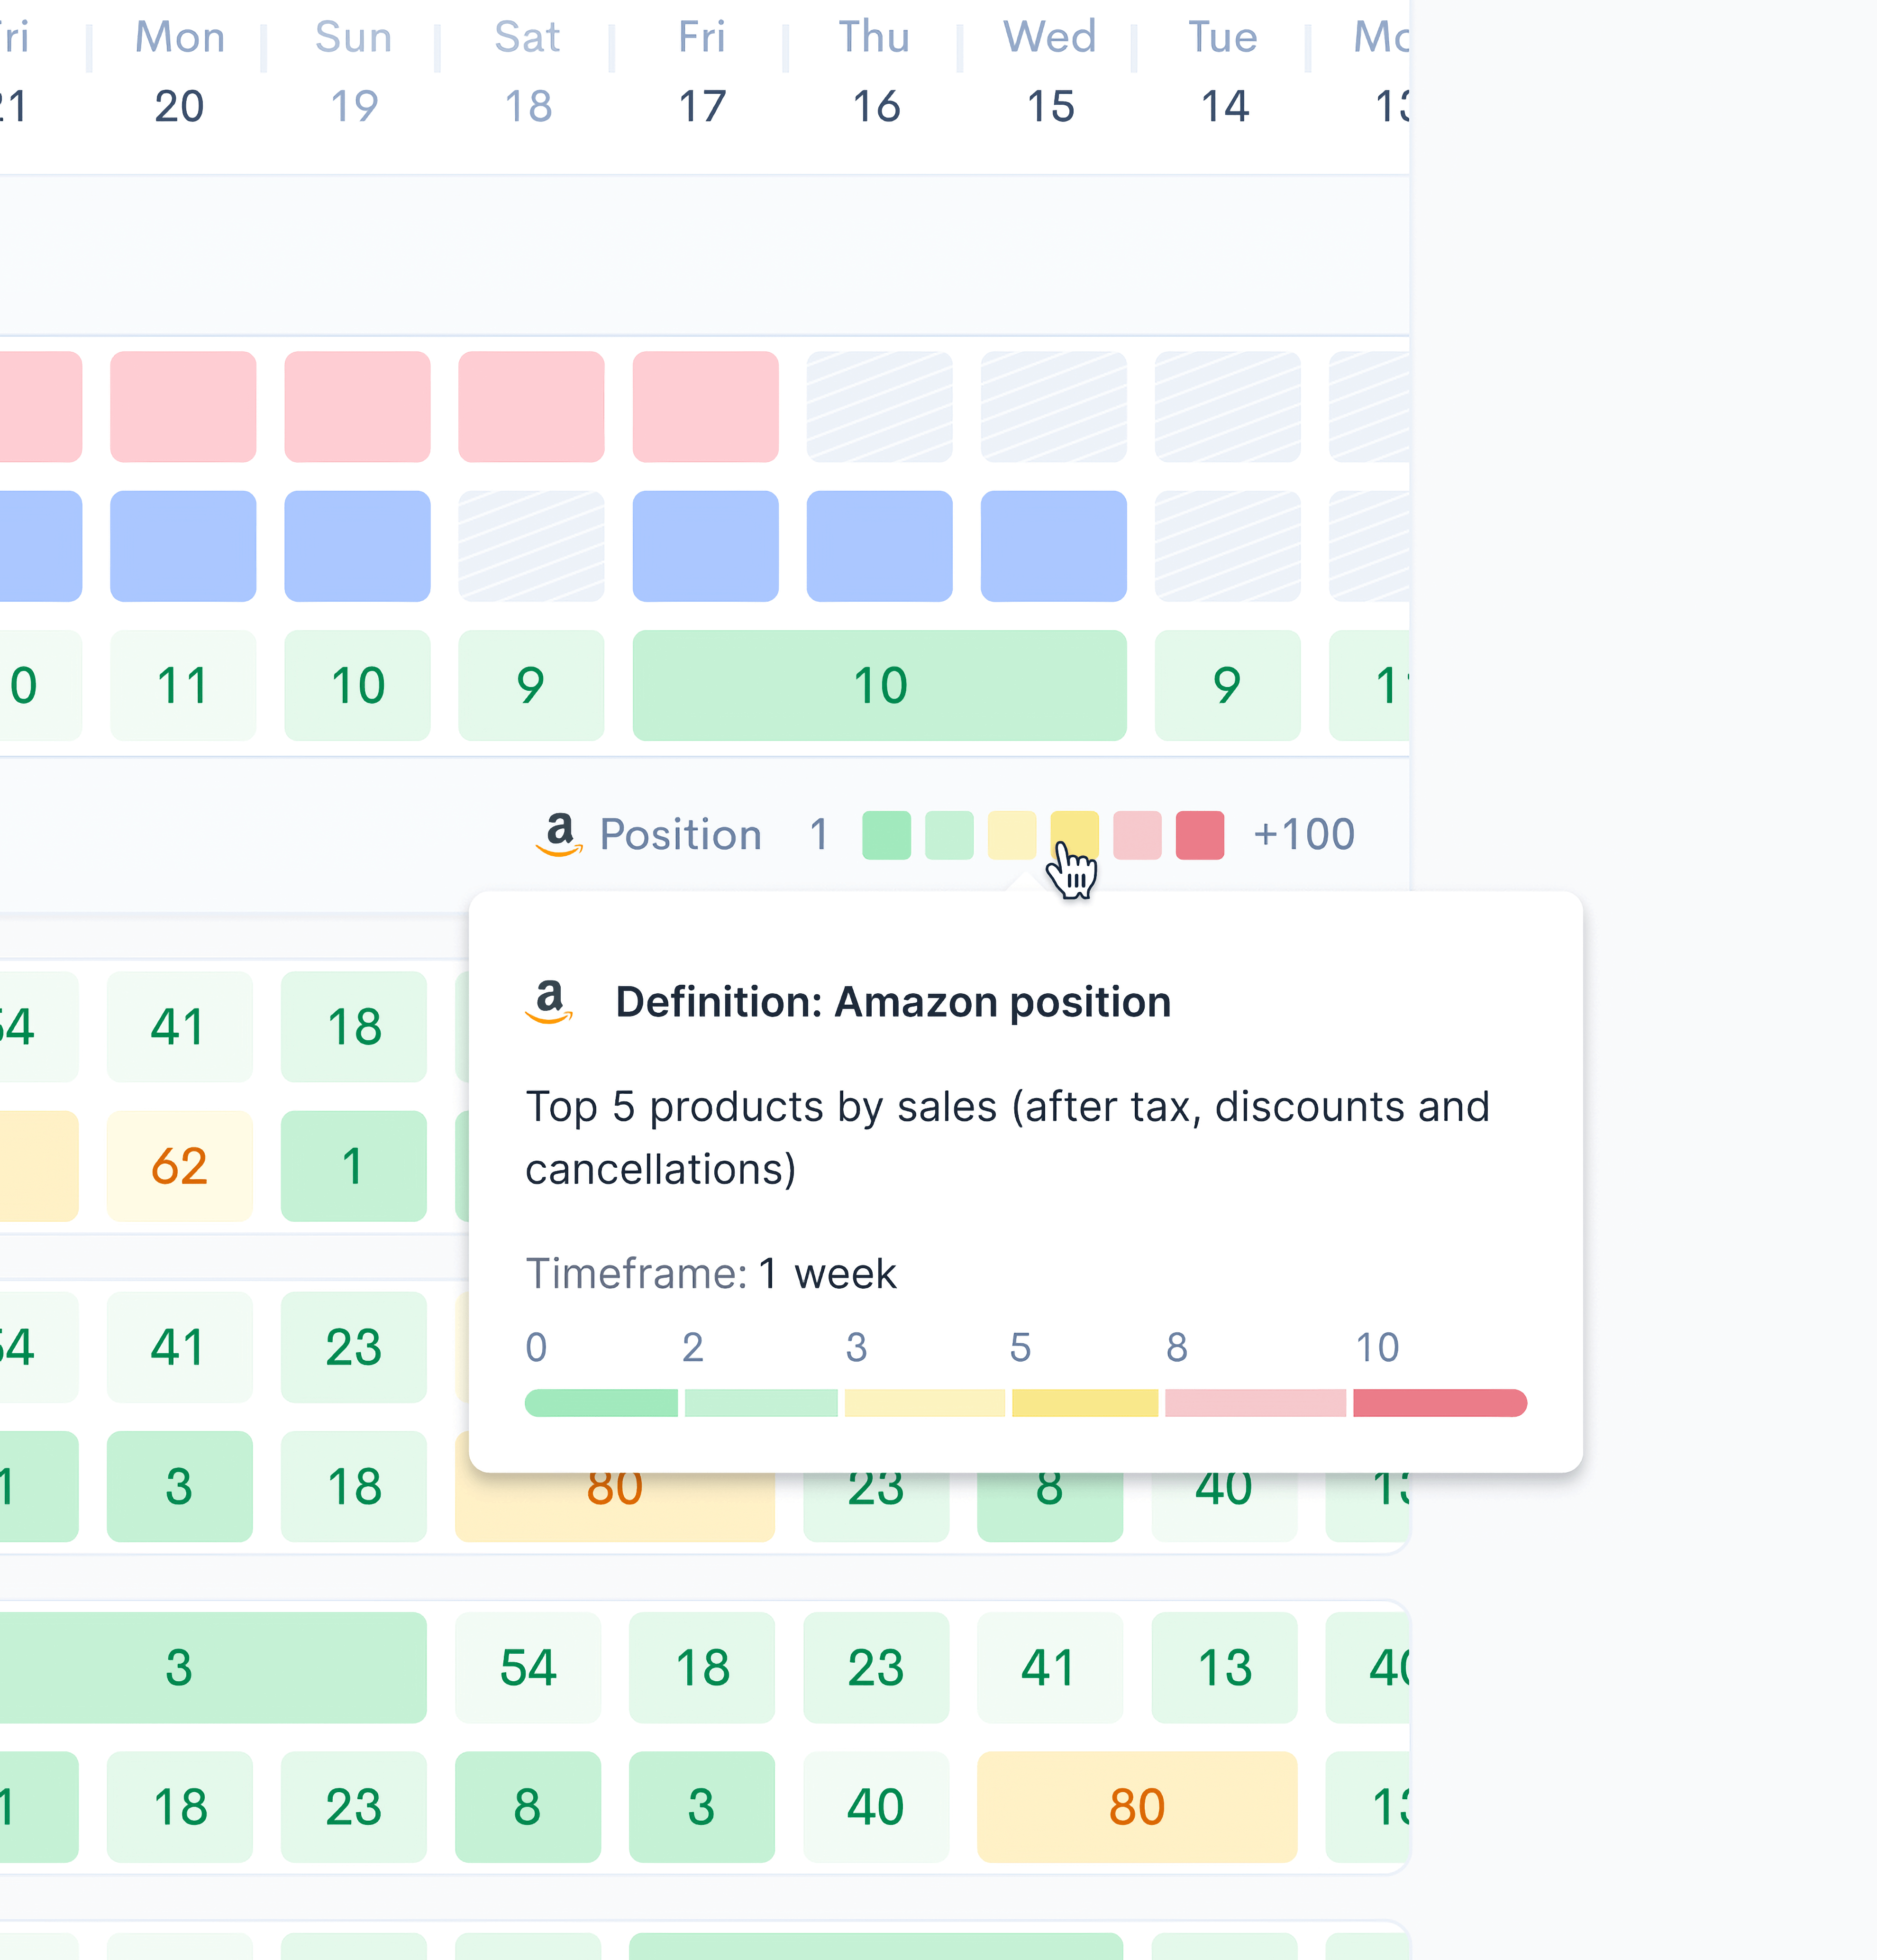
Task: Click the wide yellow cell showing 80 at bottom
Action: (1137, 1807)
